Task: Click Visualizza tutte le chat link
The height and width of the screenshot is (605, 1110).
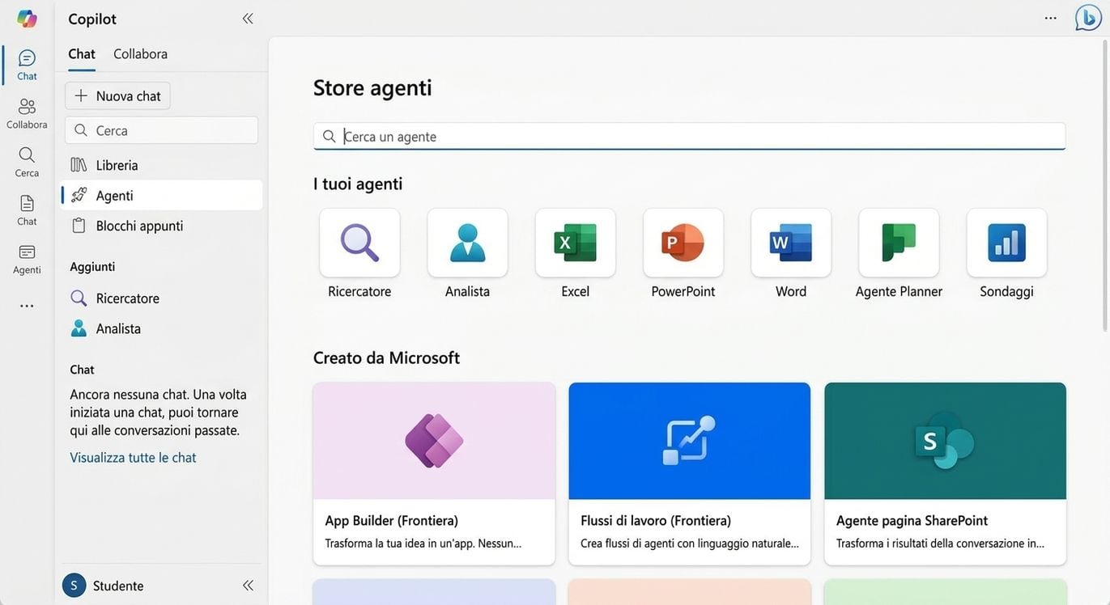Action: (x=133, y=457)
